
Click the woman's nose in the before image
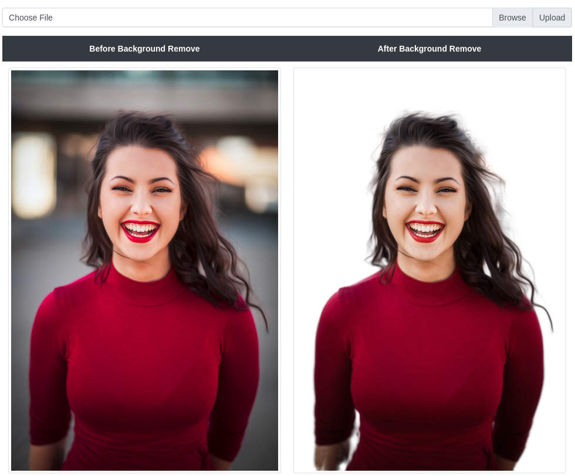pos(140,205)
